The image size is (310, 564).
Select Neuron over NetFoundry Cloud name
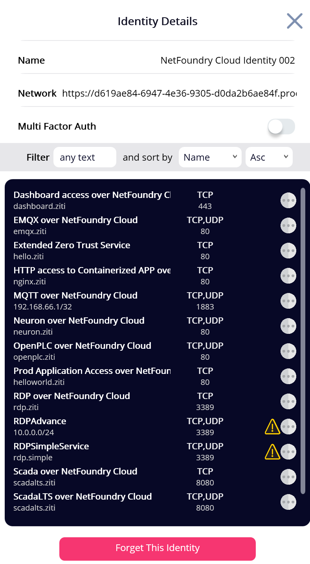click(79, 320)
